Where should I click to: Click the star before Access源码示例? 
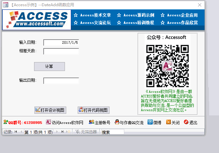click(119, 15)
